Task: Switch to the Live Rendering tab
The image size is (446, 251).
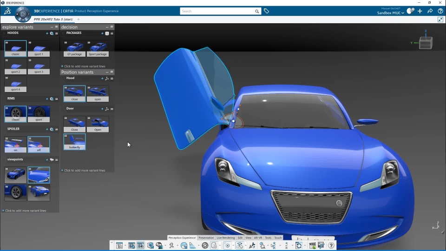Action: pyautogui.click(x=226, y=238)
